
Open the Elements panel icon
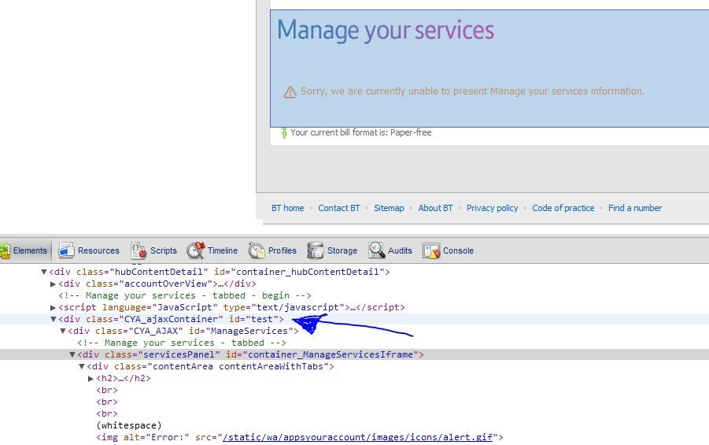tap(5, 250)
